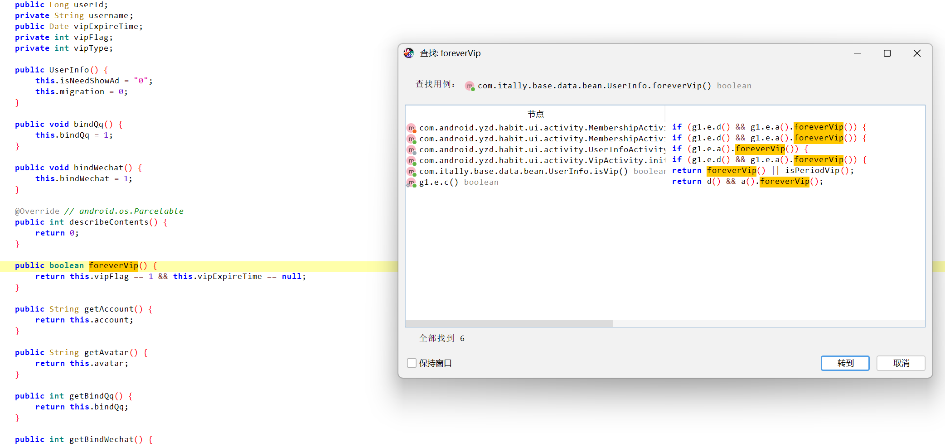945x447 pixels.
Task: Minimize the foreverVip search dialog
Action: point(857,53)
